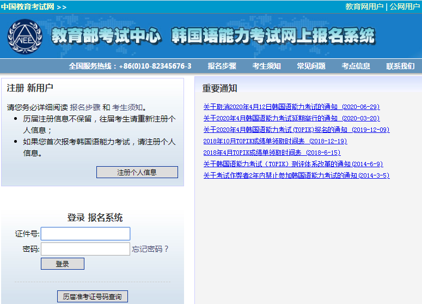Follow the 报名步骤 link in registration text
The image size is (422, 304).
(85, 107)
